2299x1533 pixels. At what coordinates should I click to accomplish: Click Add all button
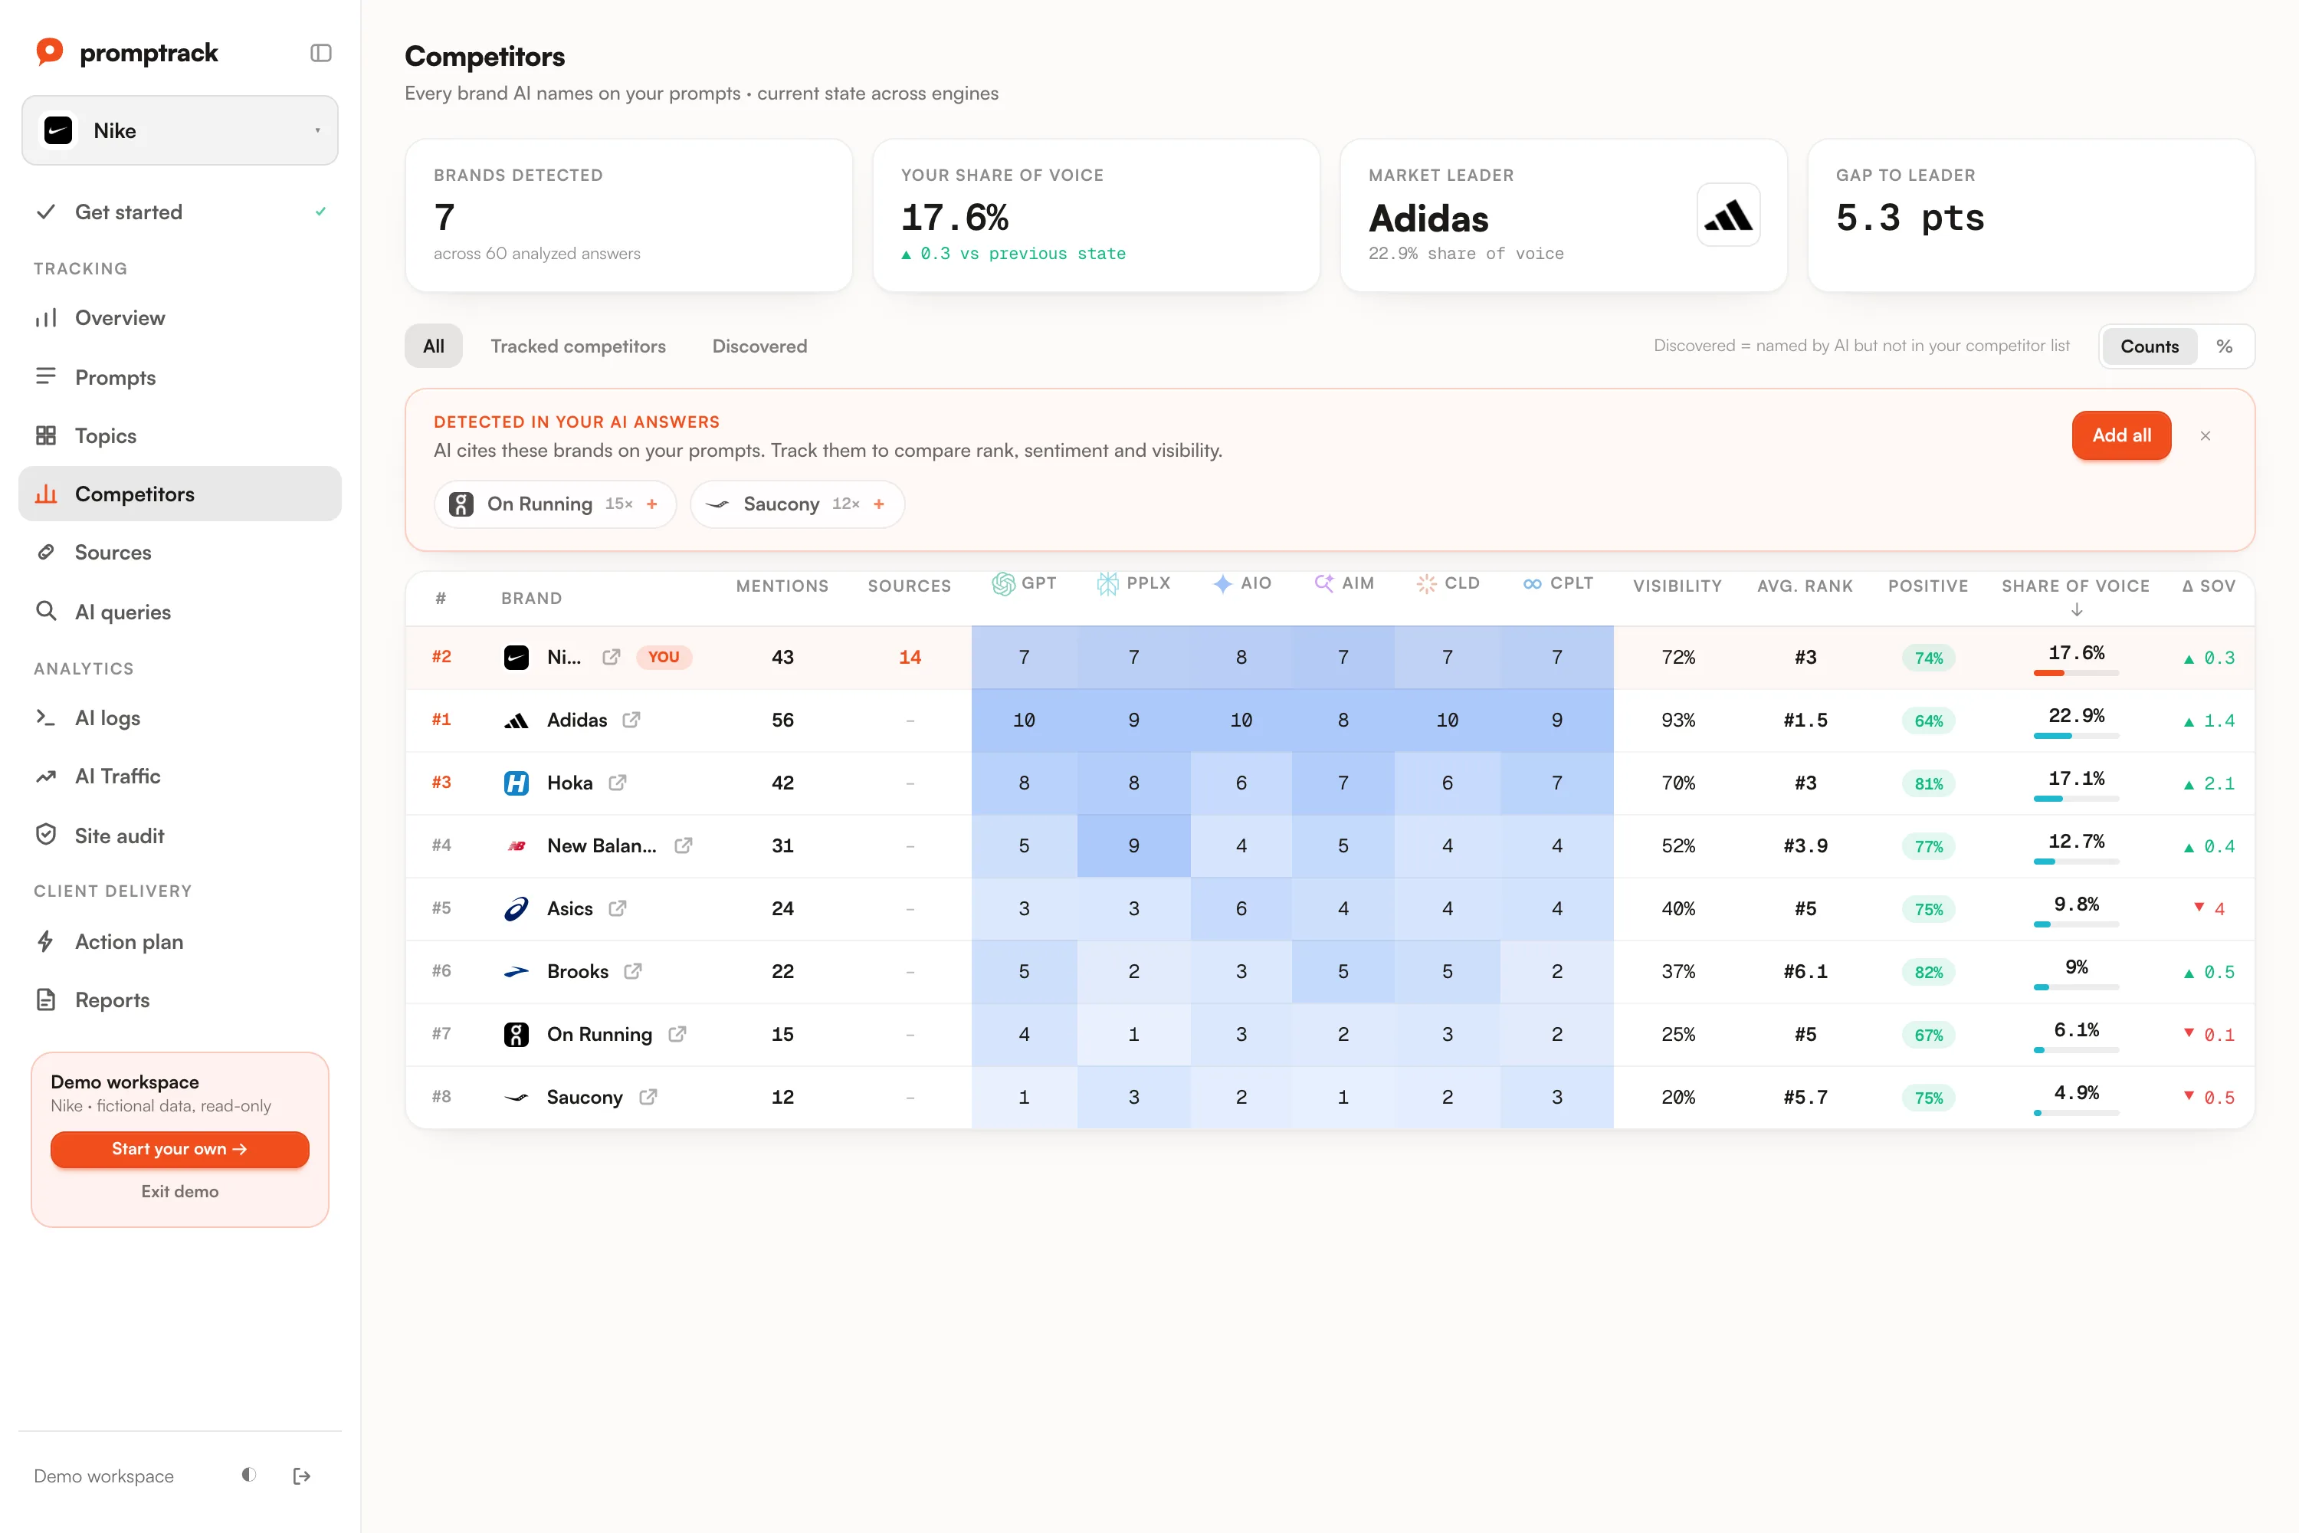(x=2121, y=435)
